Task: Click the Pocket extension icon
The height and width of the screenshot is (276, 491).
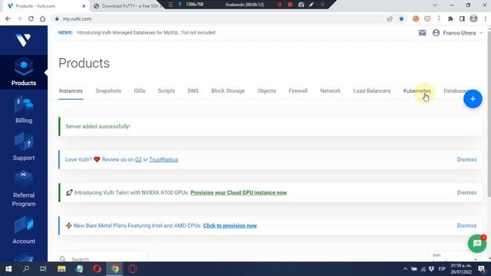Action: coord(427,18)
